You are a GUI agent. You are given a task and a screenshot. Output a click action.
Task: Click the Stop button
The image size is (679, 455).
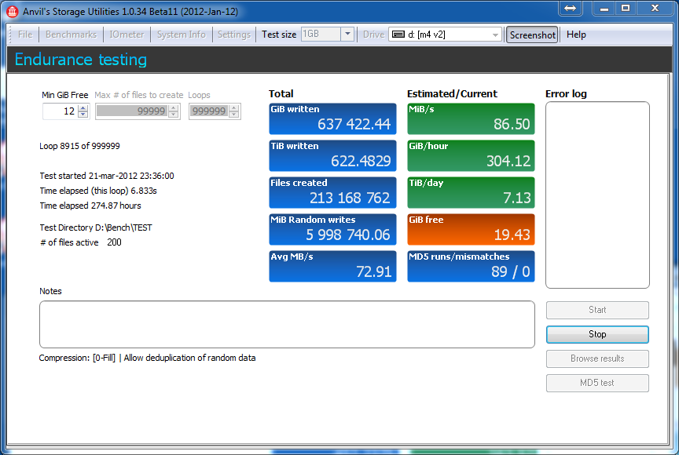click(597, 334)
